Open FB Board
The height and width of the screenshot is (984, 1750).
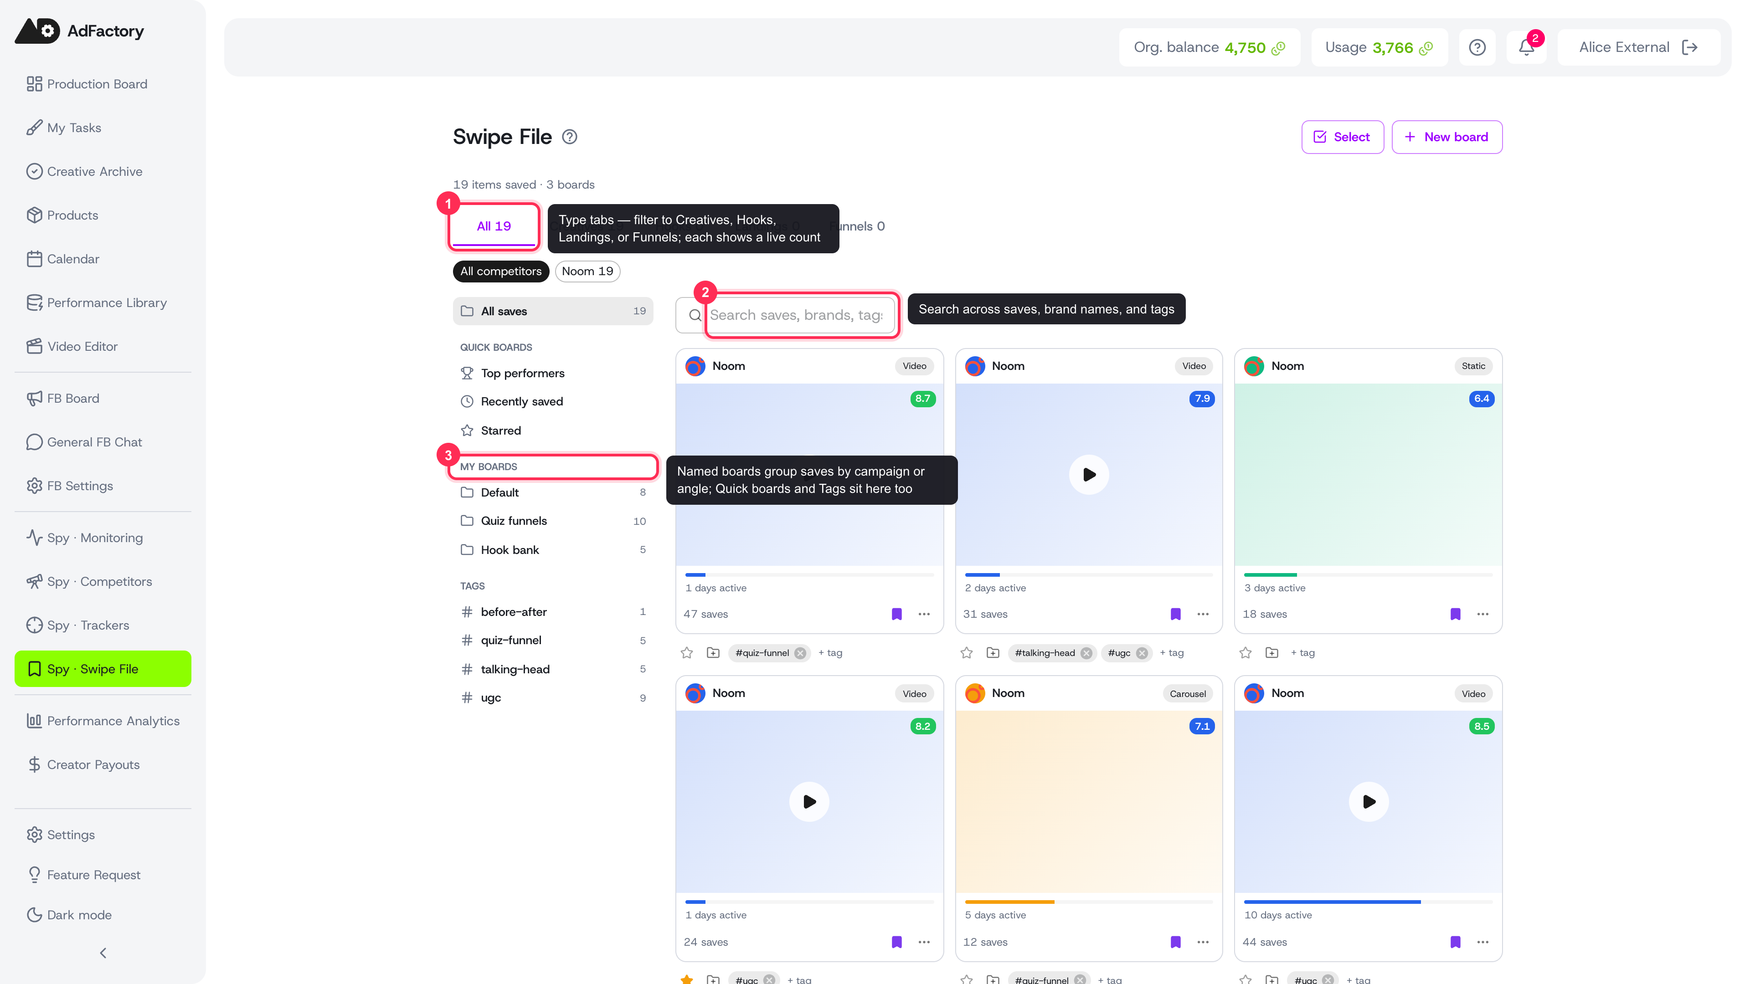103,399
